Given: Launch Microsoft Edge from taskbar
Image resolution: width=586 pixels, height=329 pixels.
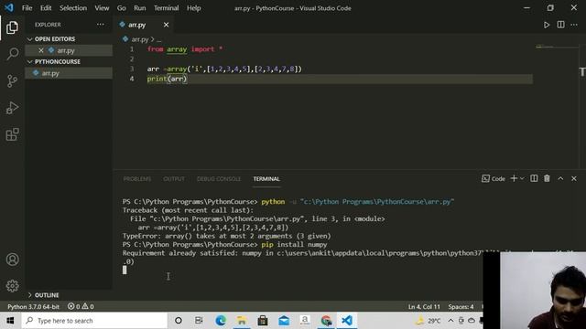Looking at the screenshot, I should (221, 321).
